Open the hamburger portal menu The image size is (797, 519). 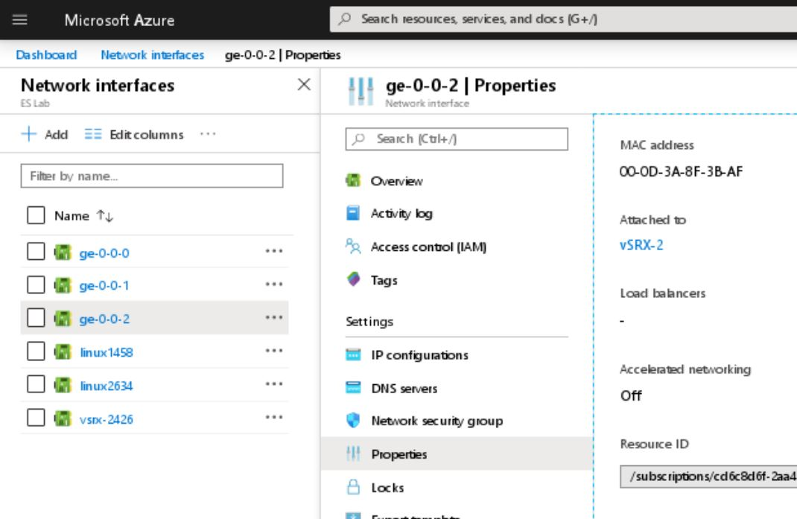click(20, 20)
